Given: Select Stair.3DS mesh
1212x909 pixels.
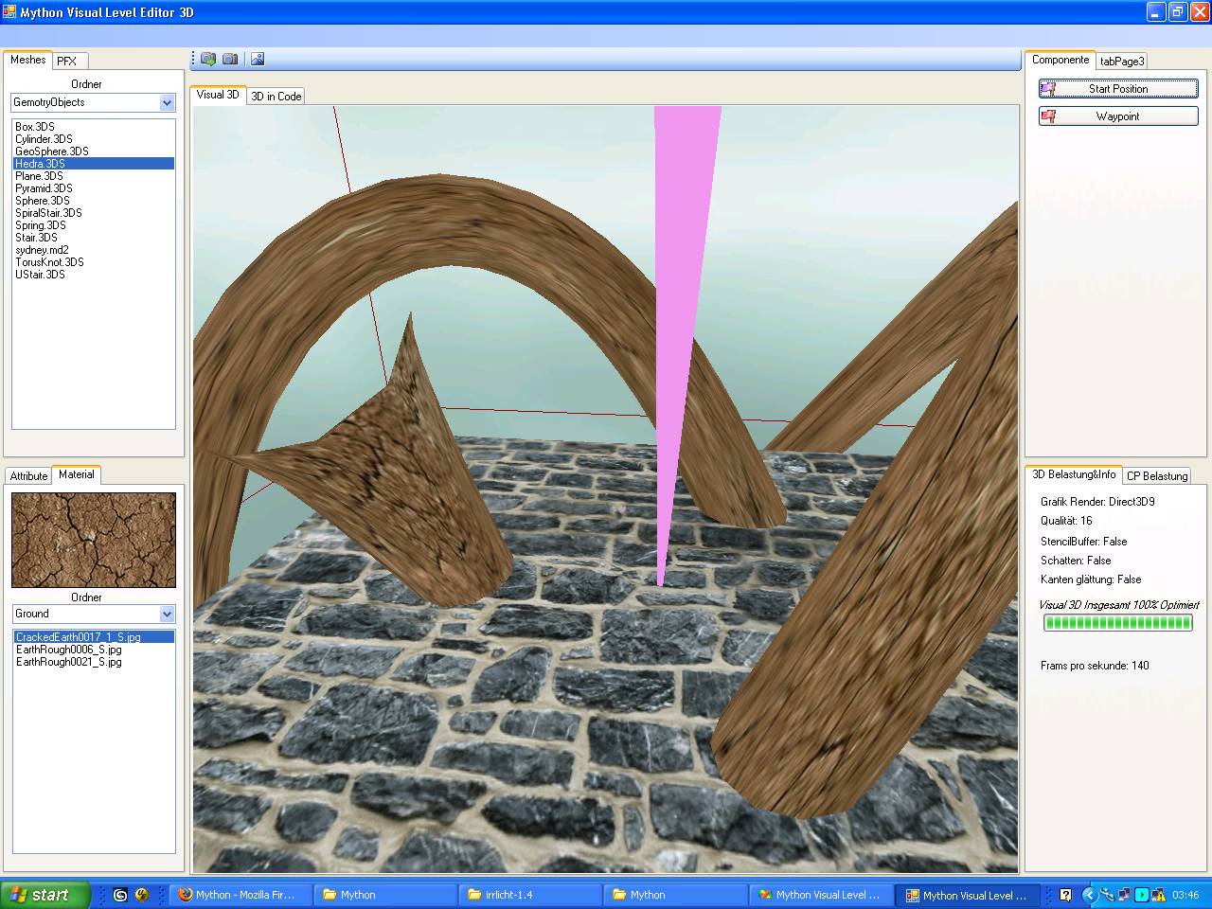Looking at the screenshot, I should coord(93,238).
